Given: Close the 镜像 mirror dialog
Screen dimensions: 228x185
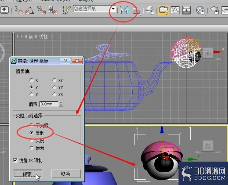Looking at the screenshot, I should pyautogui.click(x=77, y=61).
